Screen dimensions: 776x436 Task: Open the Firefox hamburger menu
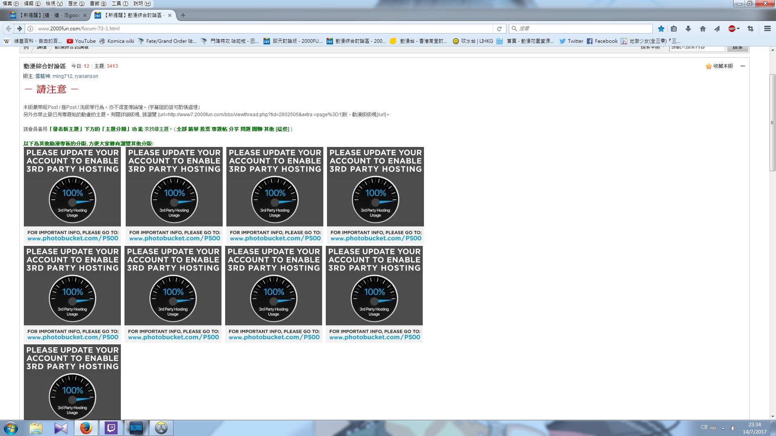pos(767,29)
